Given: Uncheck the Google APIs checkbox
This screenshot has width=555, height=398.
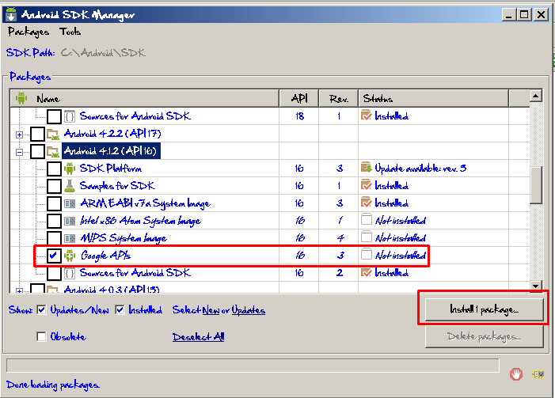Looking at the screenshot, I should (x=54, y=256).
